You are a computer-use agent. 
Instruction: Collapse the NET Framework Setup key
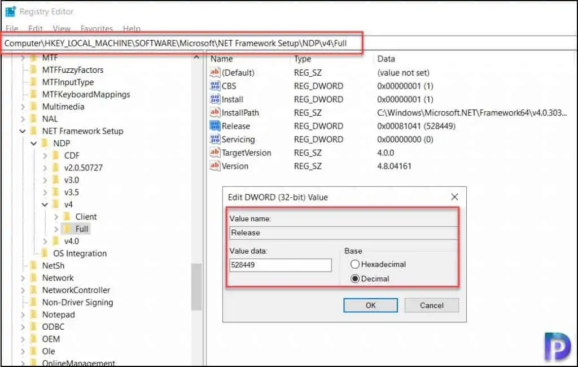pyautogui.click(x=23, y=131)
